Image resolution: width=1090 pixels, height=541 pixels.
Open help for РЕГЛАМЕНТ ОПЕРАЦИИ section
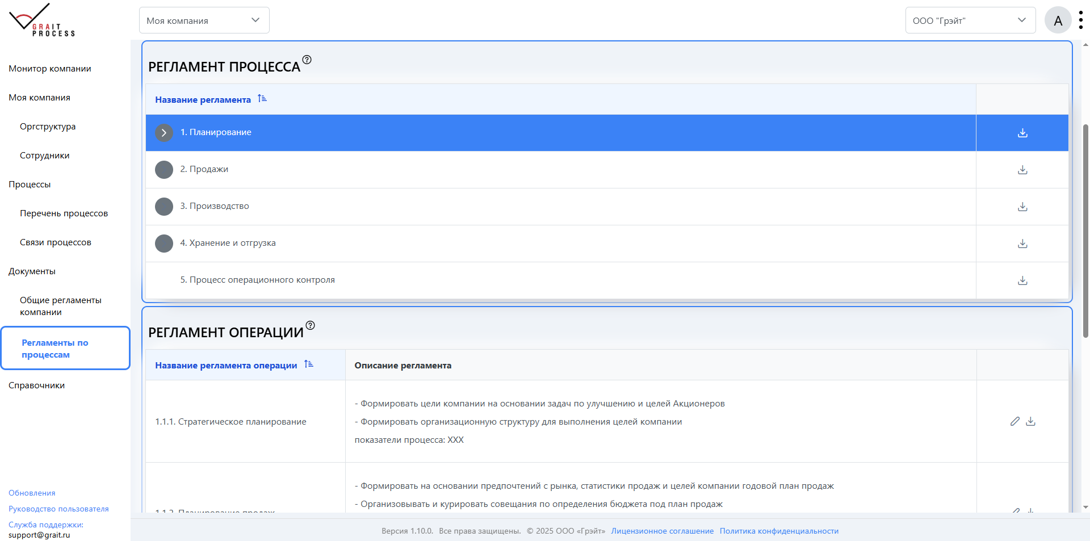point(311,325)
